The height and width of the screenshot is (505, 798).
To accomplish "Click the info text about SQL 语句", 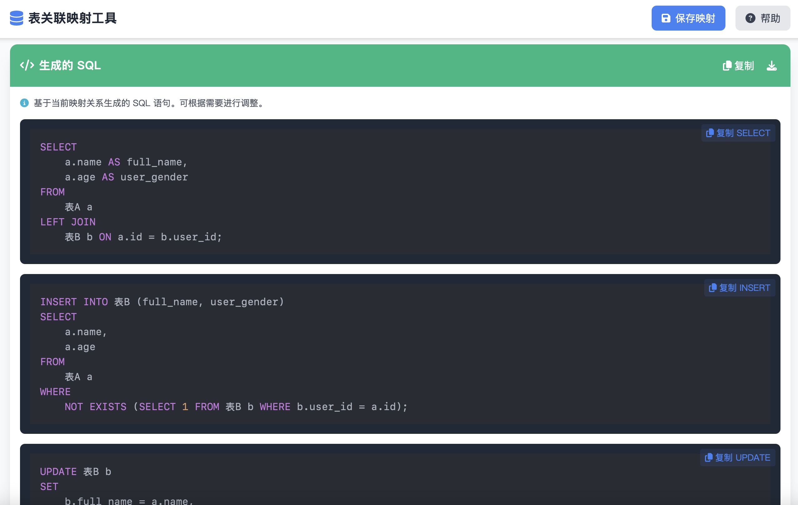I will 149,103.
